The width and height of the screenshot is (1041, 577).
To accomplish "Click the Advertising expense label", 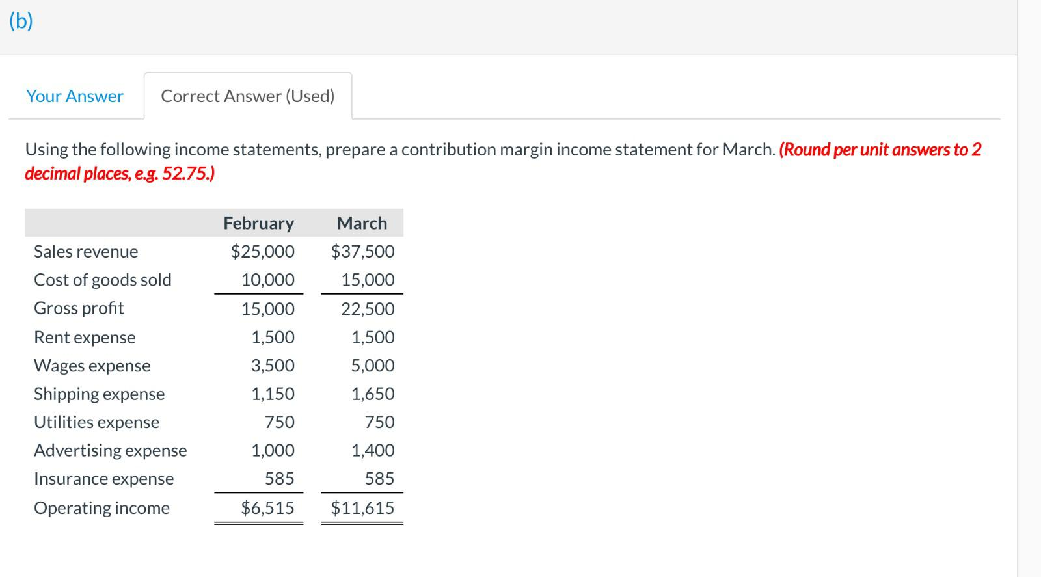I will (111, 451).
